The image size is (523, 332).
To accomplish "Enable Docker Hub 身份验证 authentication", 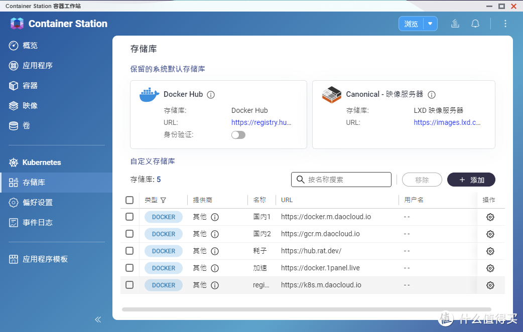I will [238, 134].
